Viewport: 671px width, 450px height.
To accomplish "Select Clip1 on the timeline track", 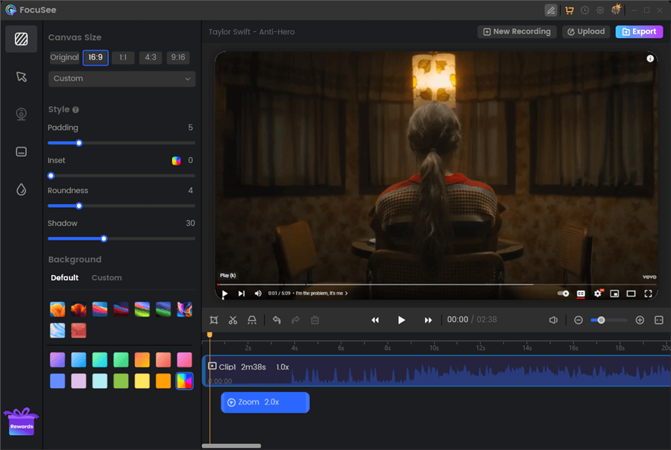I will click(x=436, y=371).
